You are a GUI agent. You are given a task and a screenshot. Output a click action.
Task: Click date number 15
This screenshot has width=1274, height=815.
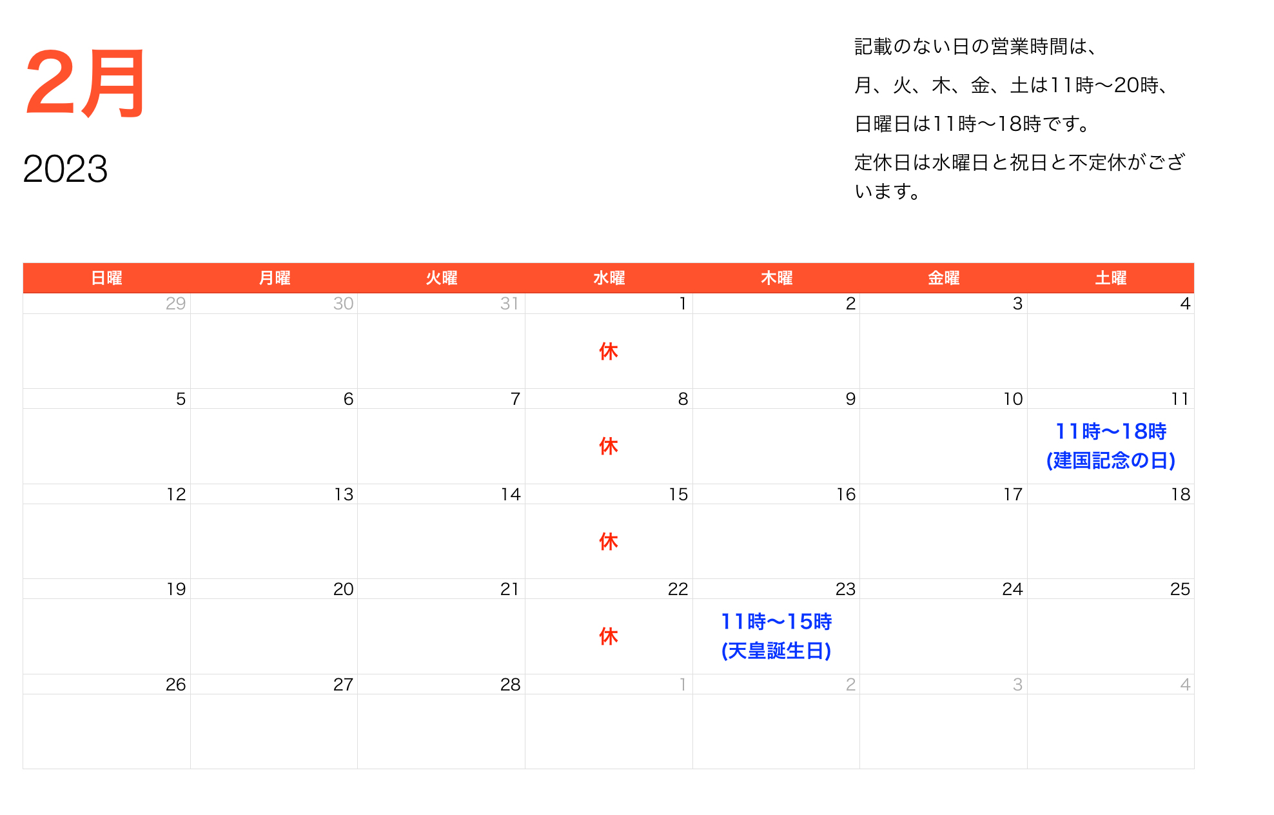tap(678, 495)
